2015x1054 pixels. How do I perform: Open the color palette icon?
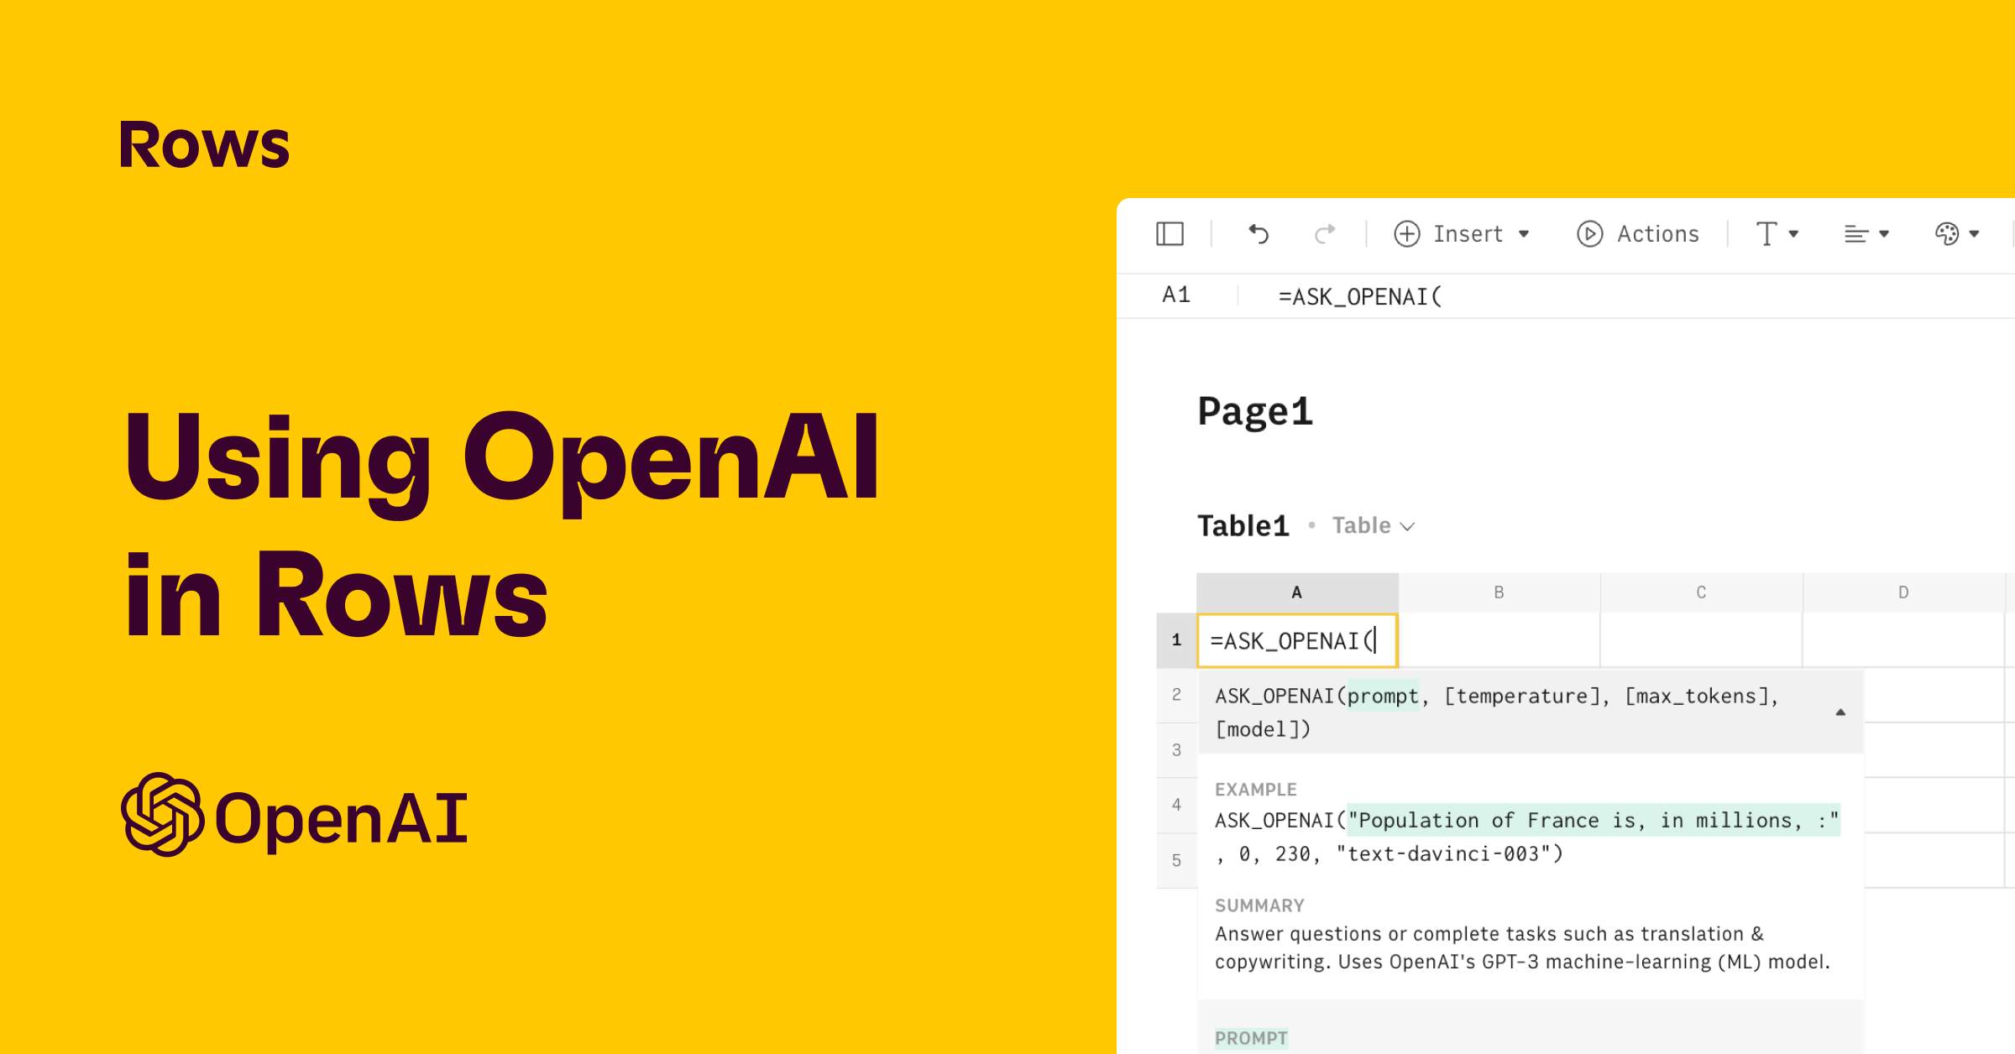[1947, 233]
